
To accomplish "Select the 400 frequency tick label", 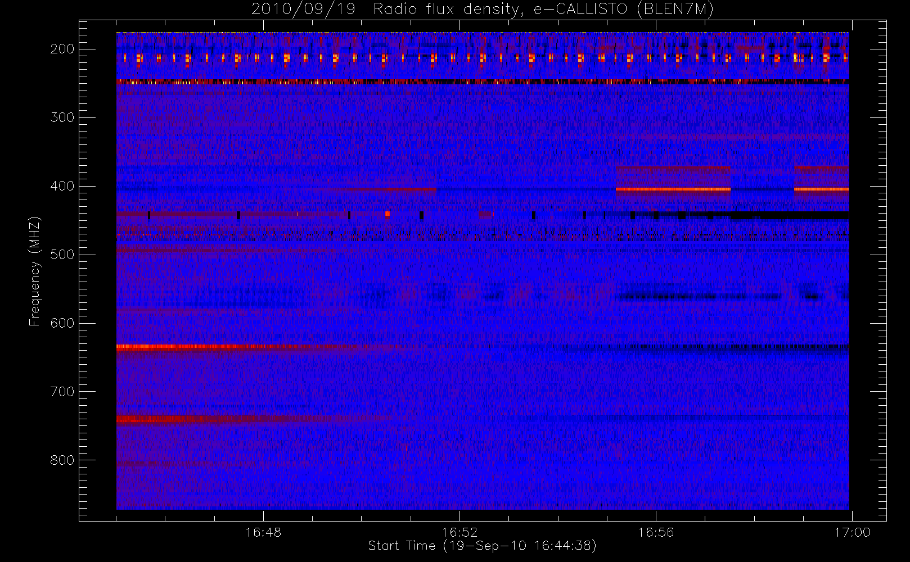I will pos(62,186).
